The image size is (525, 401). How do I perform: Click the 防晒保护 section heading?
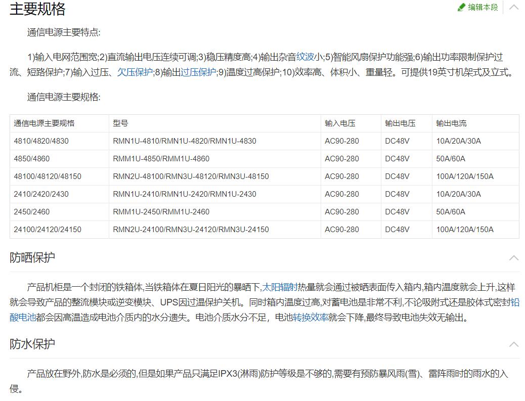32,258
